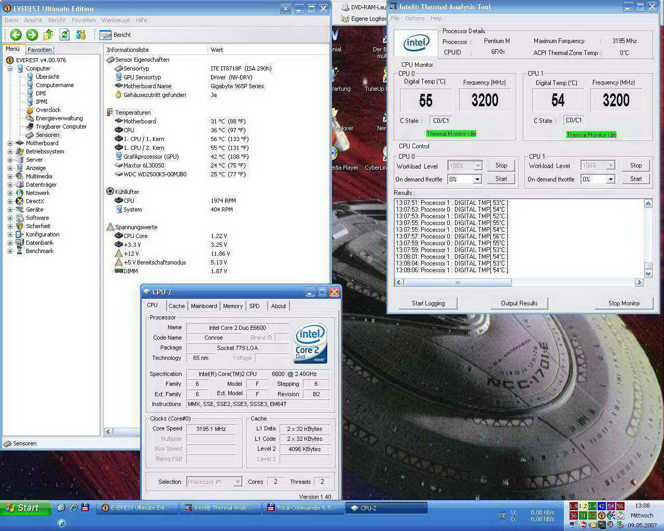
Task: Click the Informationsliste column header
Action: point(155,50)
